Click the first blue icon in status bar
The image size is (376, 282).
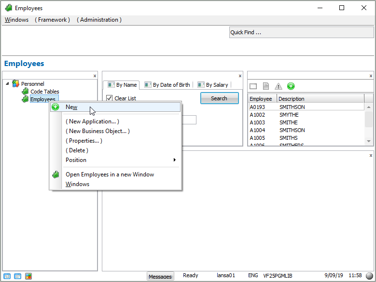tap(7, 276)
